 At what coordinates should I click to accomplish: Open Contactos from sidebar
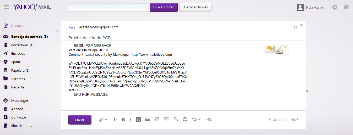tap(19, 117)
